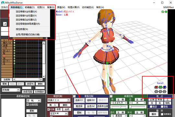Expand the 体(下) track group in timeline
This screenshot has width=175, height=117.
tap(2, 61)
